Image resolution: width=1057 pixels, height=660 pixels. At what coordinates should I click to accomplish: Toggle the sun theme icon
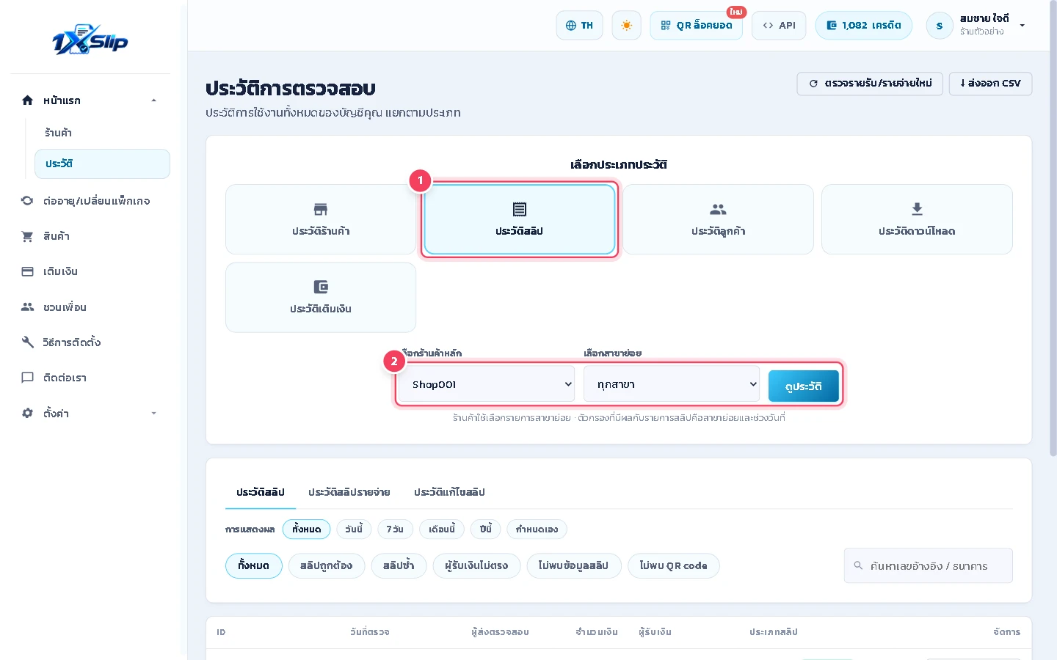(x=626, y=26)
